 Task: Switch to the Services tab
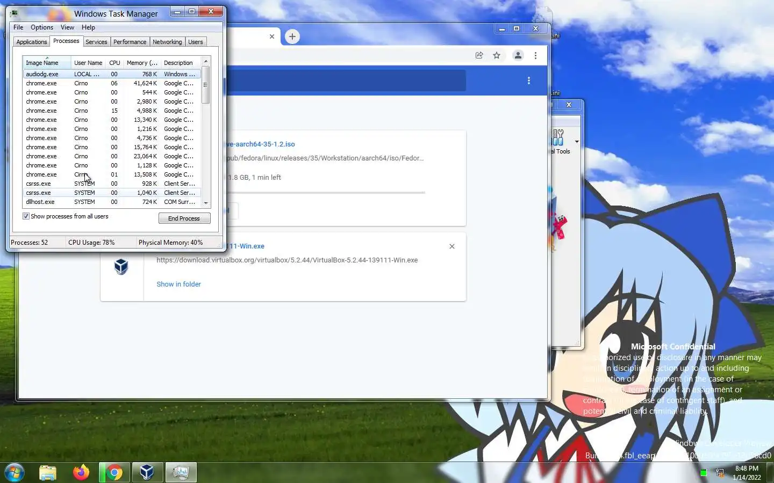click(96, 42)
